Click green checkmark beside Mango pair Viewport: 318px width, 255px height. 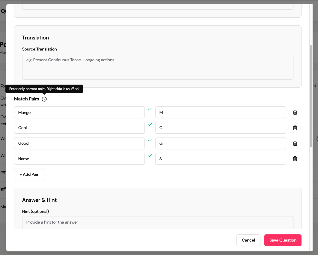pos(150,109)
